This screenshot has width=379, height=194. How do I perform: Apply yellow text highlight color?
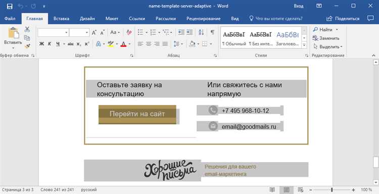point(111,44)
